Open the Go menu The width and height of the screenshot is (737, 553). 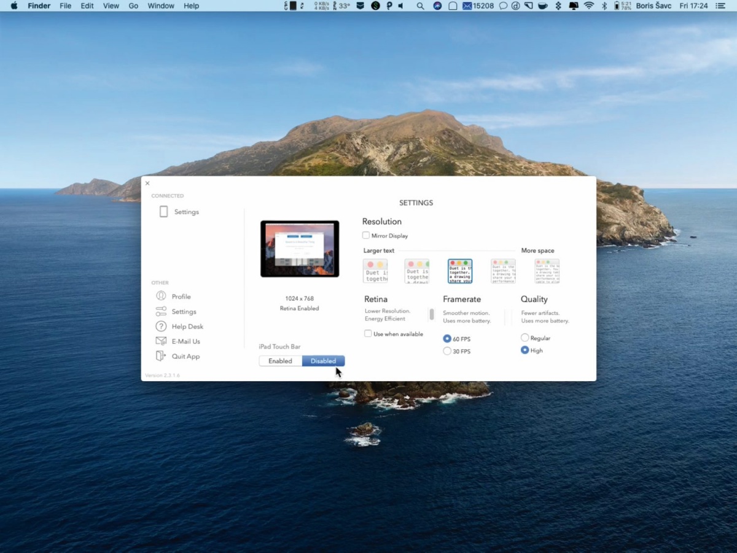[133, 6]
